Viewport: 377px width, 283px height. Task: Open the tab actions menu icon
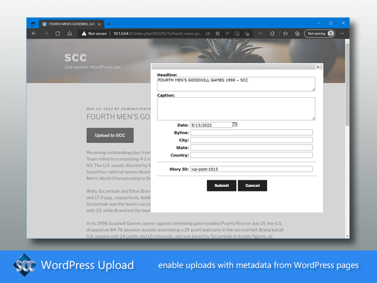click(33, 24)
